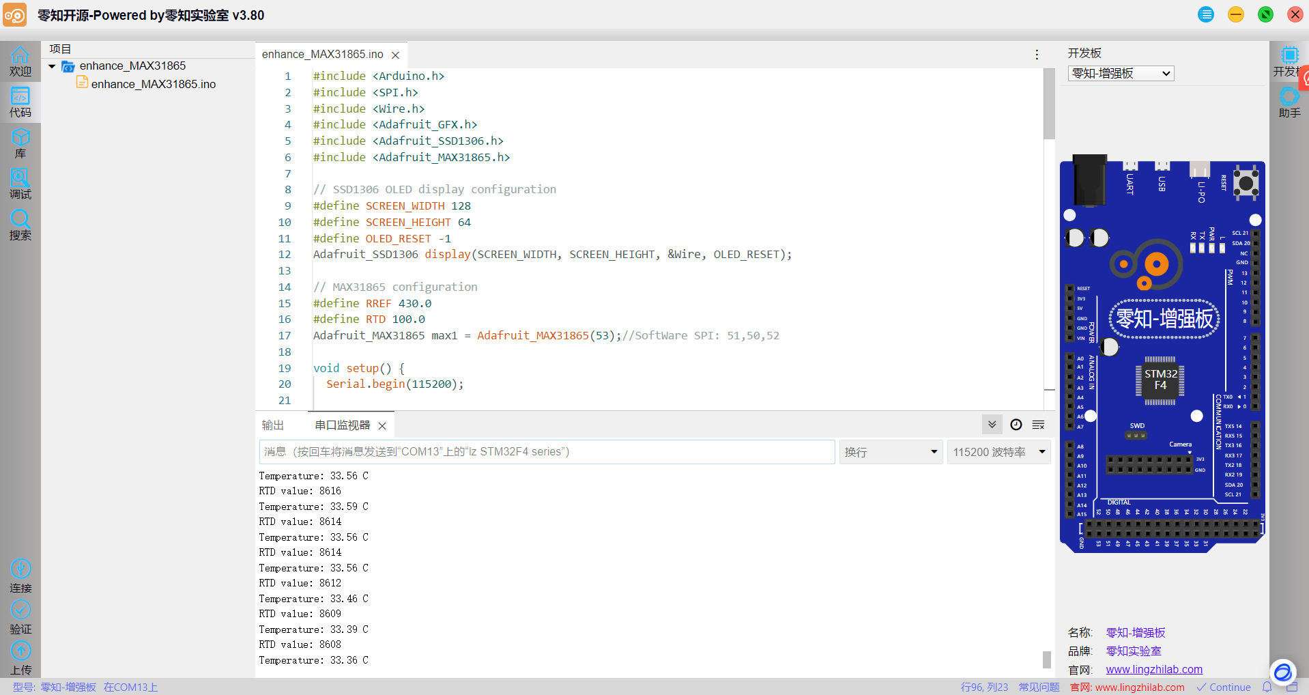Click the 验证 verify sketch icon
This screenshot has height=695, width=1309.
pyautogui.click(x=20, y=617)
